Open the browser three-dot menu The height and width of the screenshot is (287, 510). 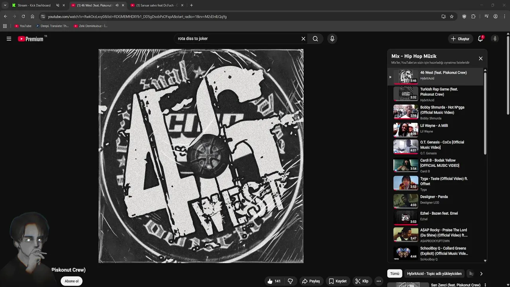[x=504, y=16]
